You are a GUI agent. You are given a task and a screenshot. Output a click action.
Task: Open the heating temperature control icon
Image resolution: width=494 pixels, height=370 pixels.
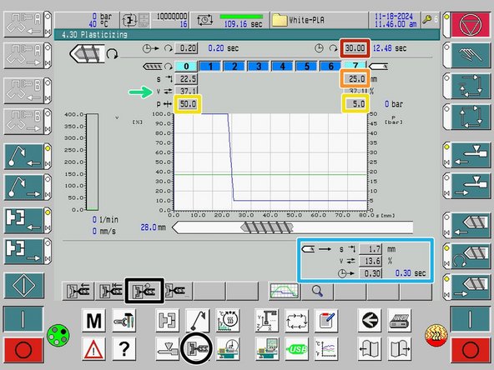pyautogui.click(x=228, y=320)
